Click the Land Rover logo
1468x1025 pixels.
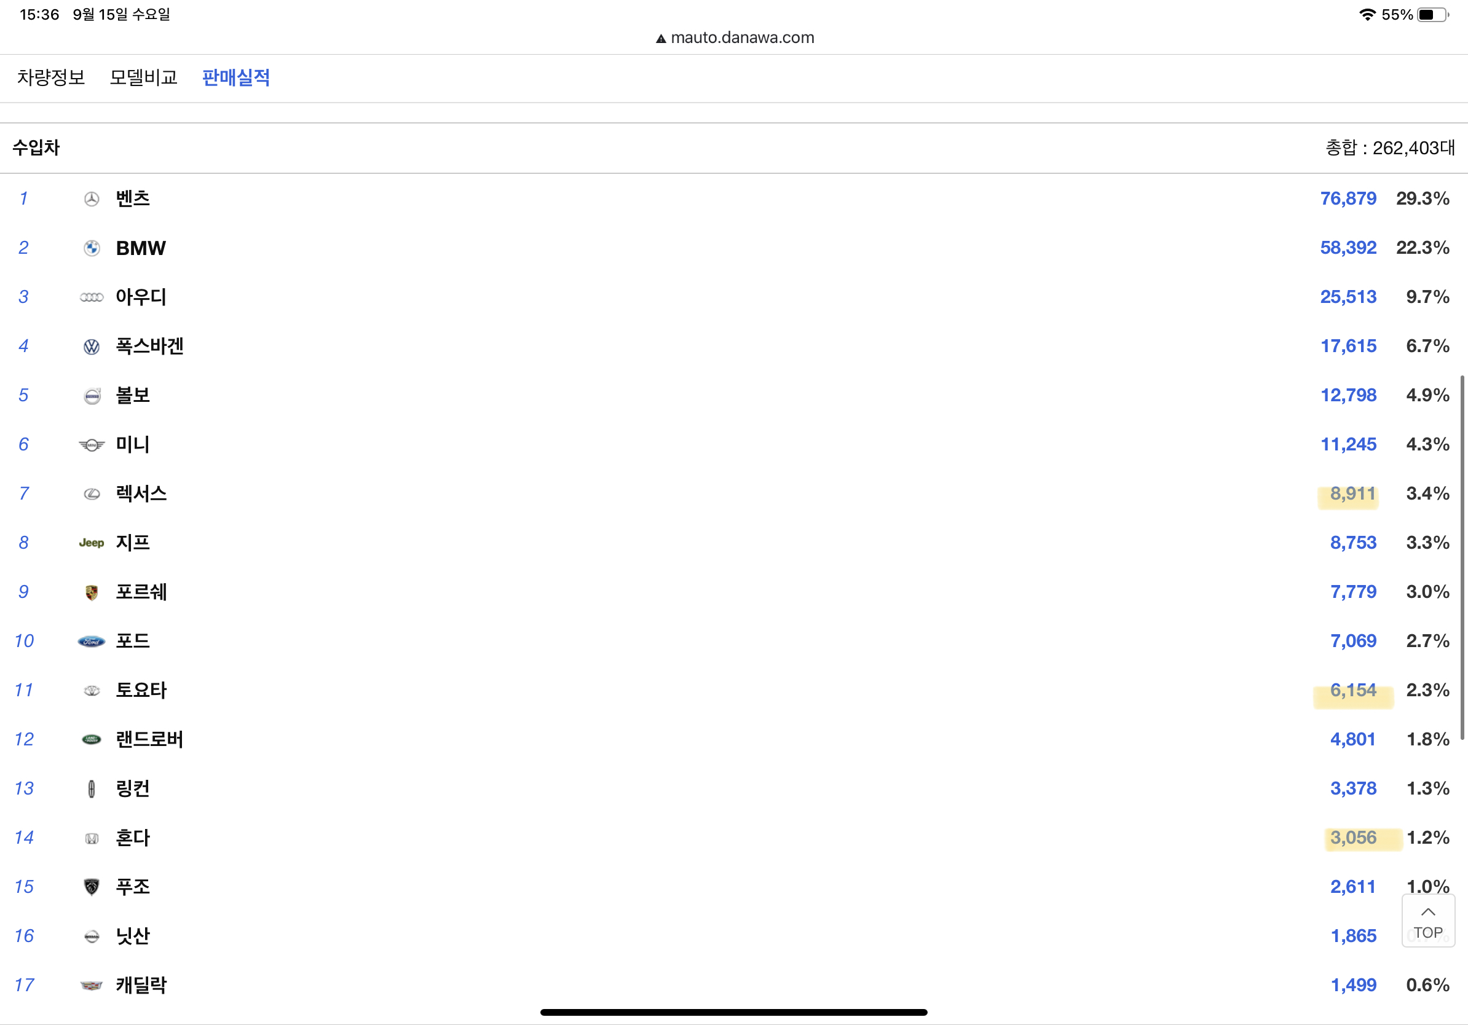92,739
